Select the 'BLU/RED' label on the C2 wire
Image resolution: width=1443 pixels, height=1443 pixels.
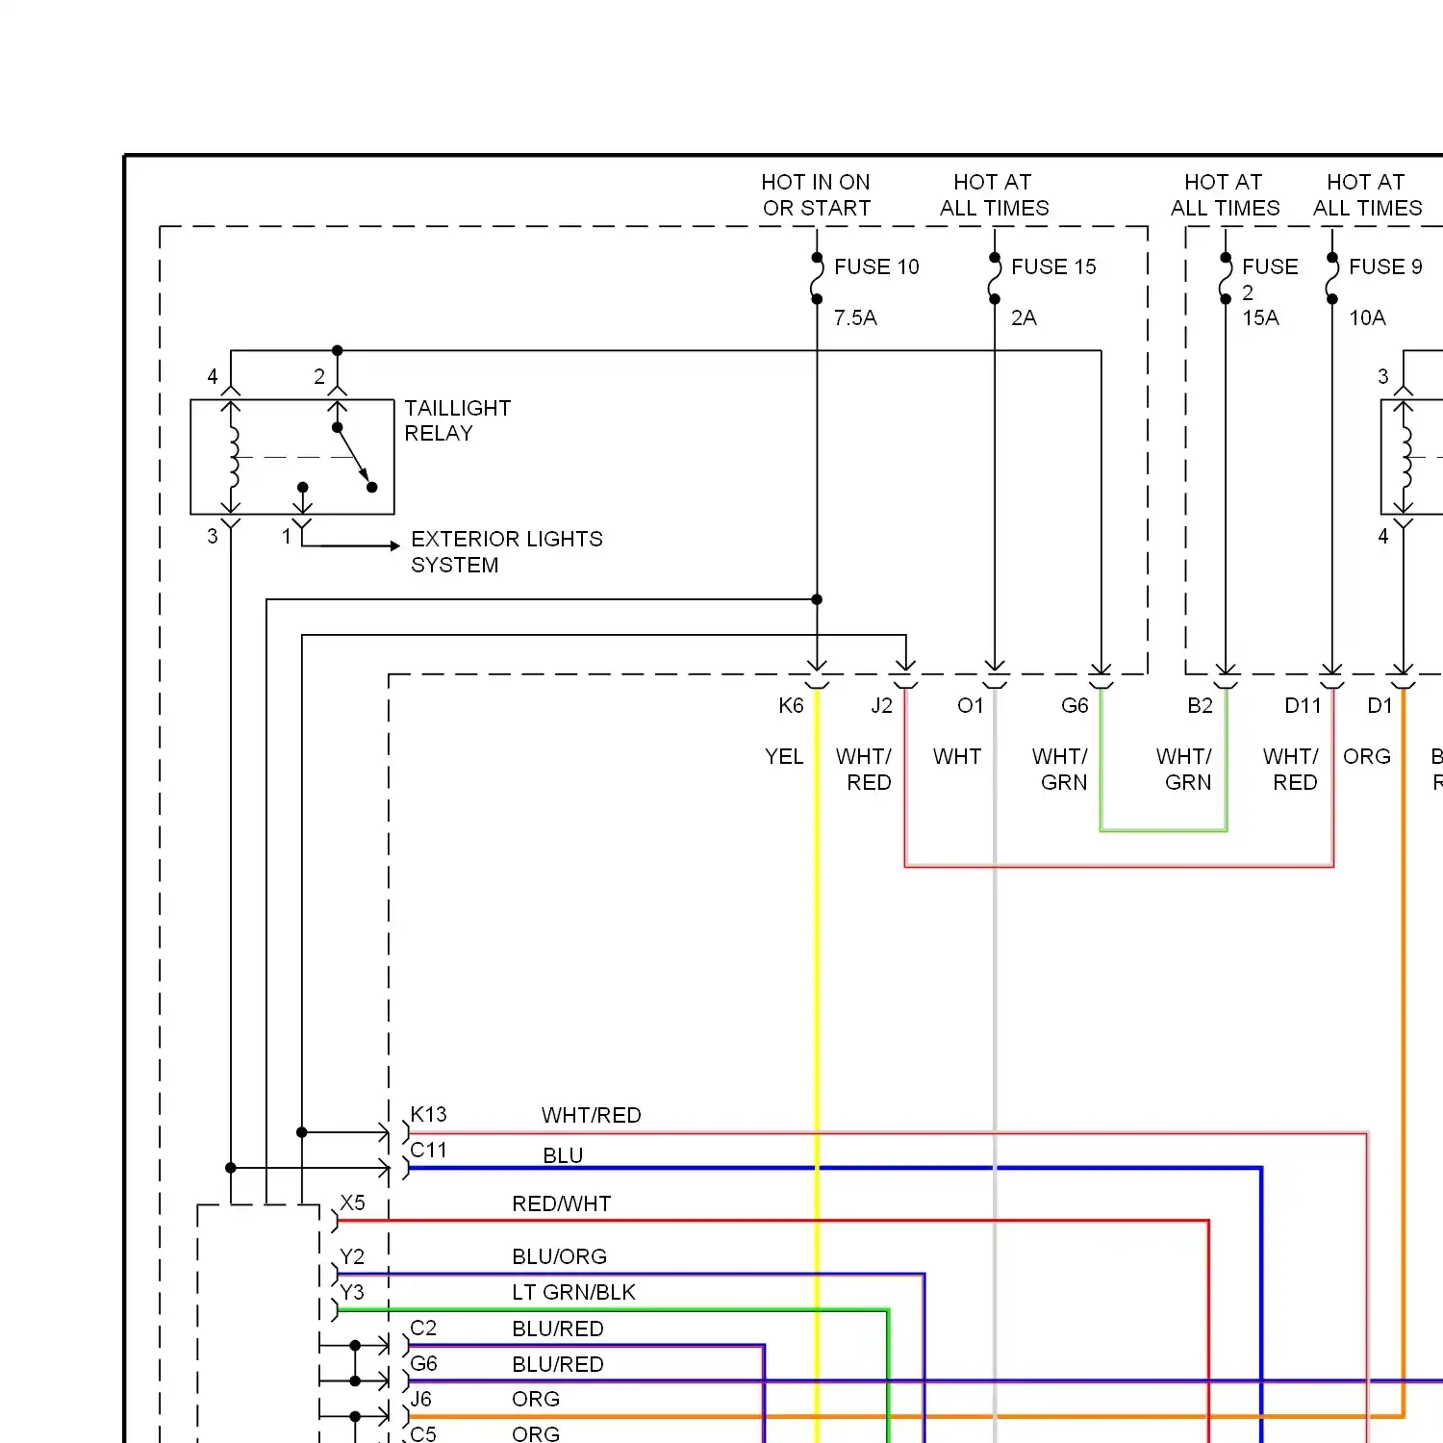tap(558, 1329)
